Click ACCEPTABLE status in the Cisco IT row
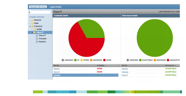Screen dimensions: 186x96 point(171,75)
